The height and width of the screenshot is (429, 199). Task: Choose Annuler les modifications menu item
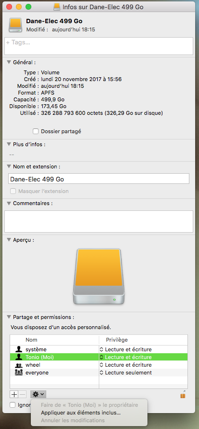(x=73, y=420)
